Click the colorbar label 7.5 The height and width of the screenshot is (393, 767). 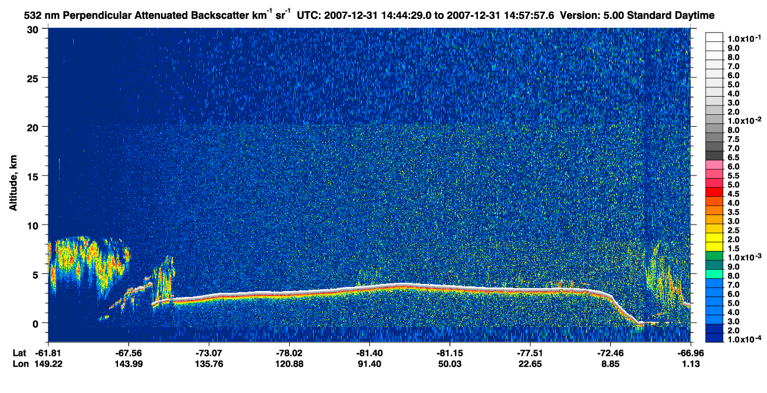coord(734,139)
